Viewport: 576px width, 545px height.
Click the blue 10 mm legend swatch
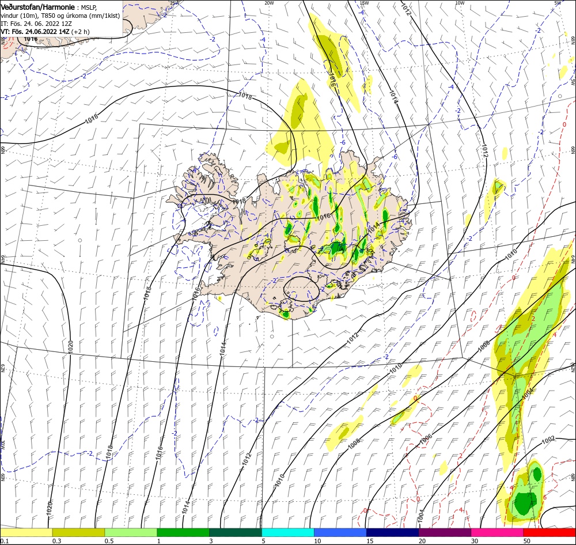(340, 532)
